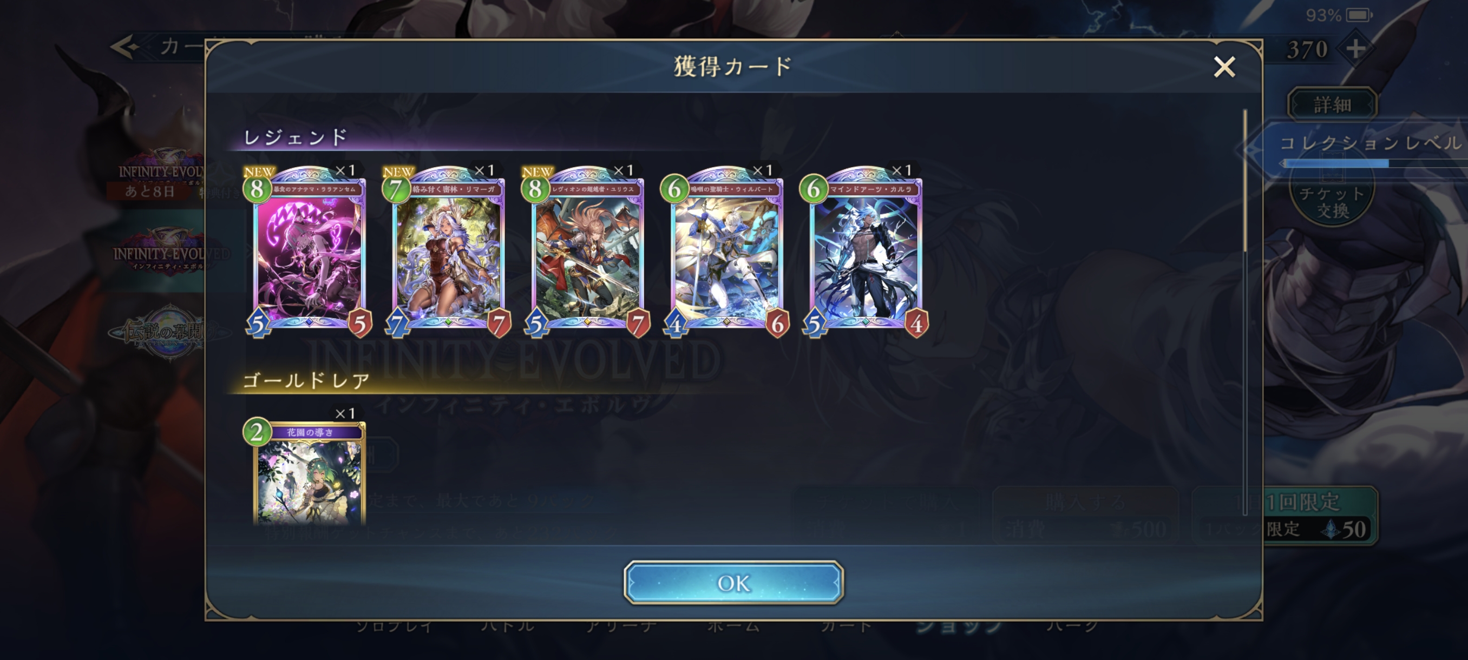Check the battery status icon
The width and height of the screenshot is (1468, 660).
click(x=1359, y=15)
